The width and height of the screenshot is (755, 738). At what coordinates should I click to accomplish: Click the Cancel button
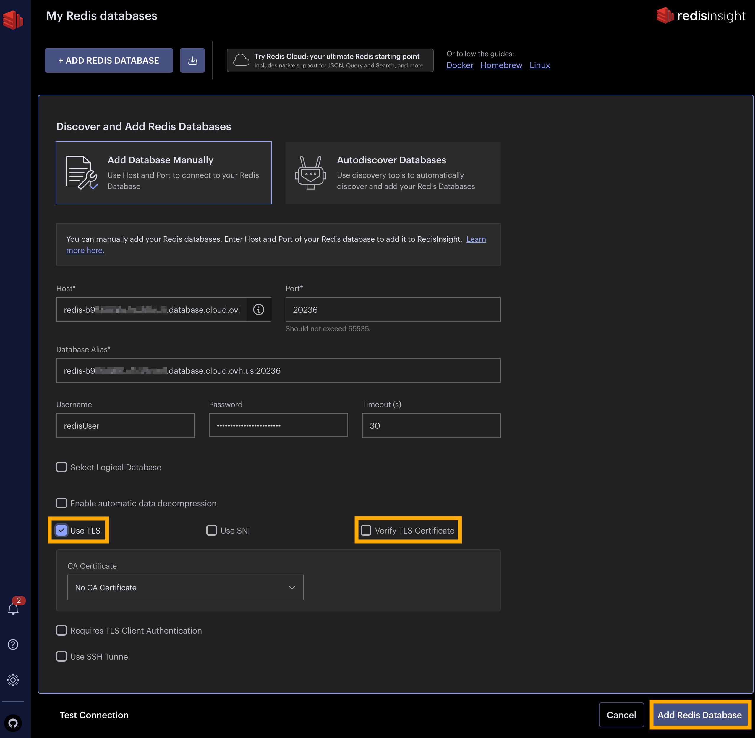(x=621, y=715)
